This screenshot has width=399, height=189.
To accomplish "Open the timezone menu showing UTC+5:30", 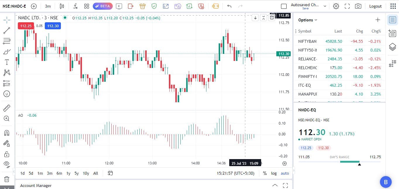I will tap(236, 173).
